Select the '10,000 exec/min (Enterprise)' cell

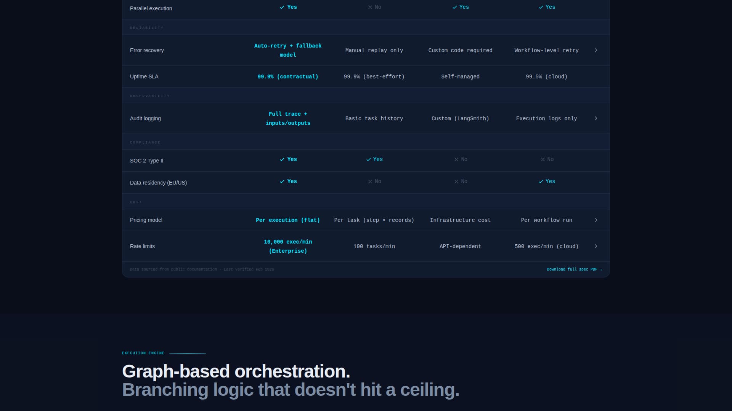pos(288,246)
